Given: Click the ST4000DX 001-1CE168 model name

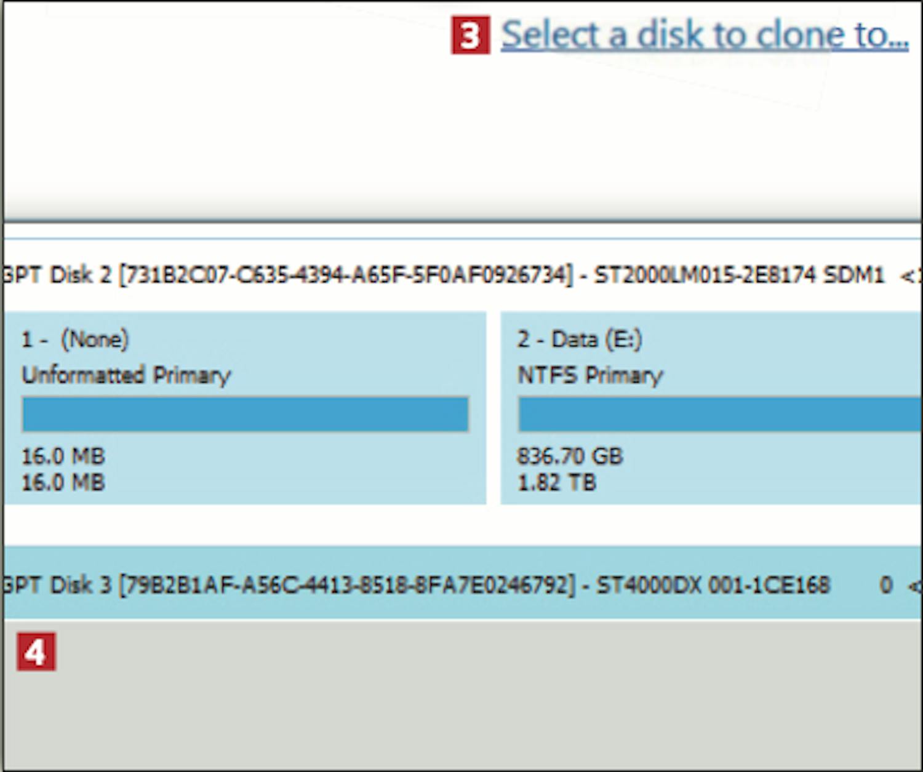Looking at the screenshot, I should click(713, 584).
